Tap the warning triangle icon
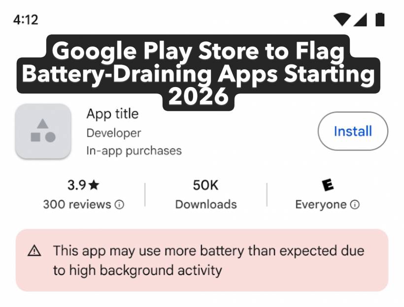The image size is (404, 307). 34,251
